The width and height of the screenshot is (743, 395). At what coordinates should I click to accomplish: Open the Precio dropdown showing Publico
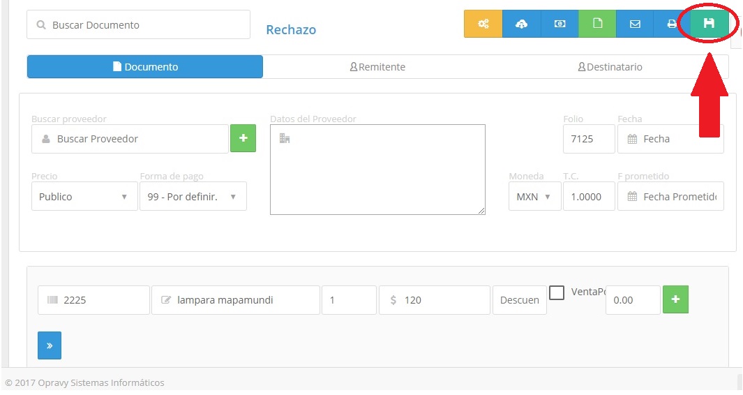click(x=84, y=197)
